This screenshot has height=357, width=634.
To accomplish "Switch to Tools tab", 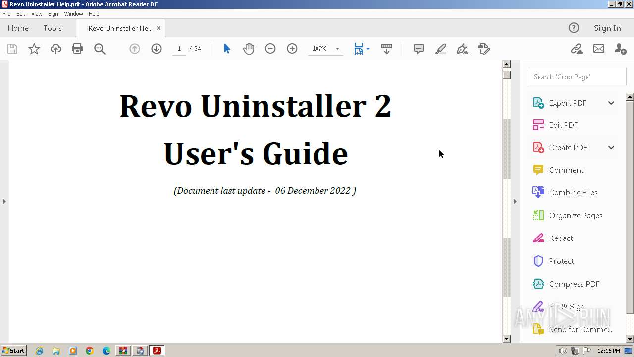I will click(x=53, y=28).
